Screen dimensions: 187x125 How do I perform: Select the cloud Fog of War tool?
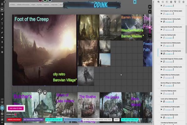(x=2, y=37)
